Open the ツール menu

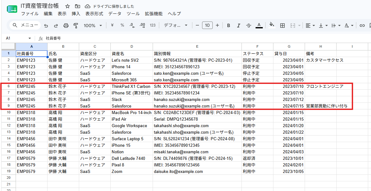point(133,14)
